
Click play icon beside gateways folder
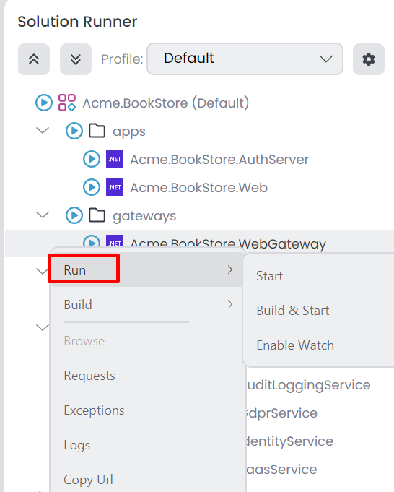74,215
